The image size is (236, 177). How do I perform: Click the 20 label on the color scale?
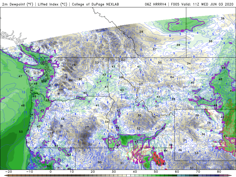93,172
